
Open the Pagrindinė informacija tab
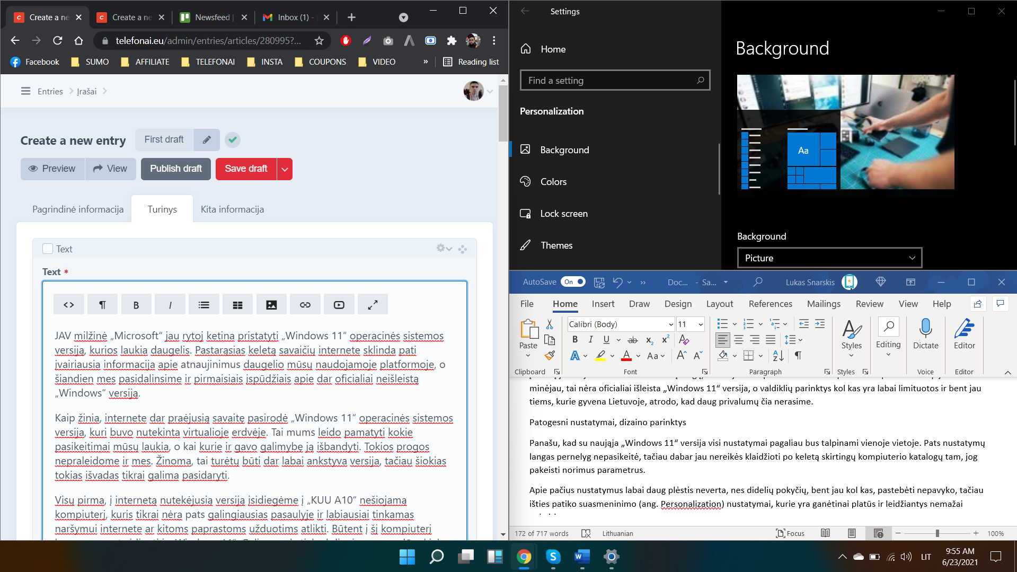coord(78,209)
